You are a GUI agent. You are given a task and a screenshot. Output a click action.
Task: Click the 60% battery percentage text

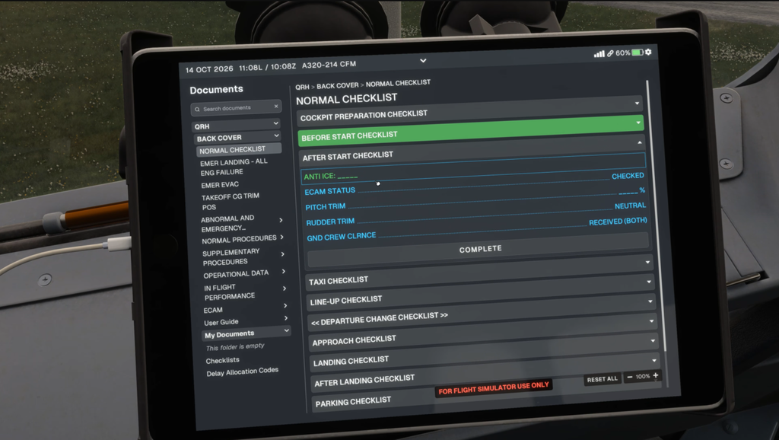coord(622,53)
